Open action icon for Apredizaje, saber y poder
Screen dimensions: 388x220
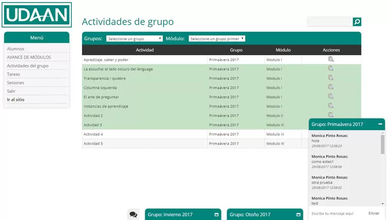click(331, 60)
